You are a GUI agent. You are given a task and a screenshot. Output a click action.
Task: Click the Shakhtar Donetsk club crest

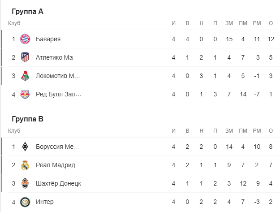(25, 183)
